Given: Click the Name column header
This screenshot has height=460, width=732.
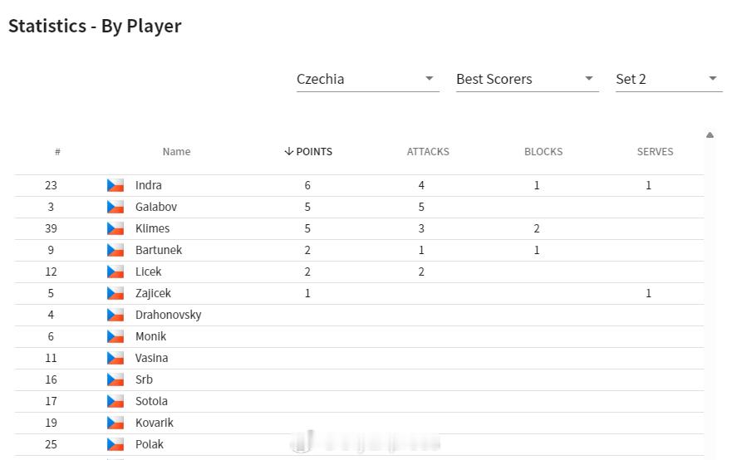Looking at the screenshot, I should pyautogui.click(x=176, y=152).
